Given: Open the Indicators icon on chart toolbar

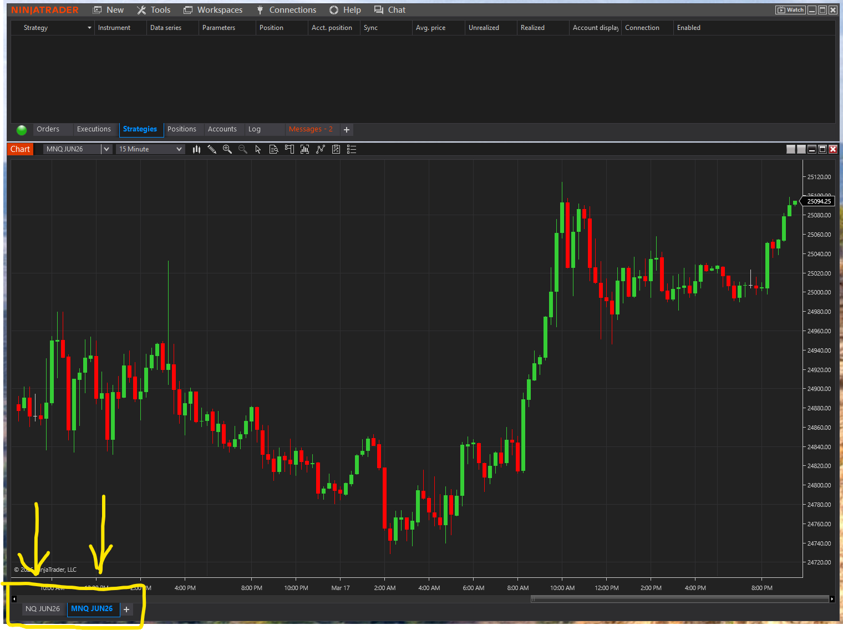Looking at the screenshot, I should [320, 149].
